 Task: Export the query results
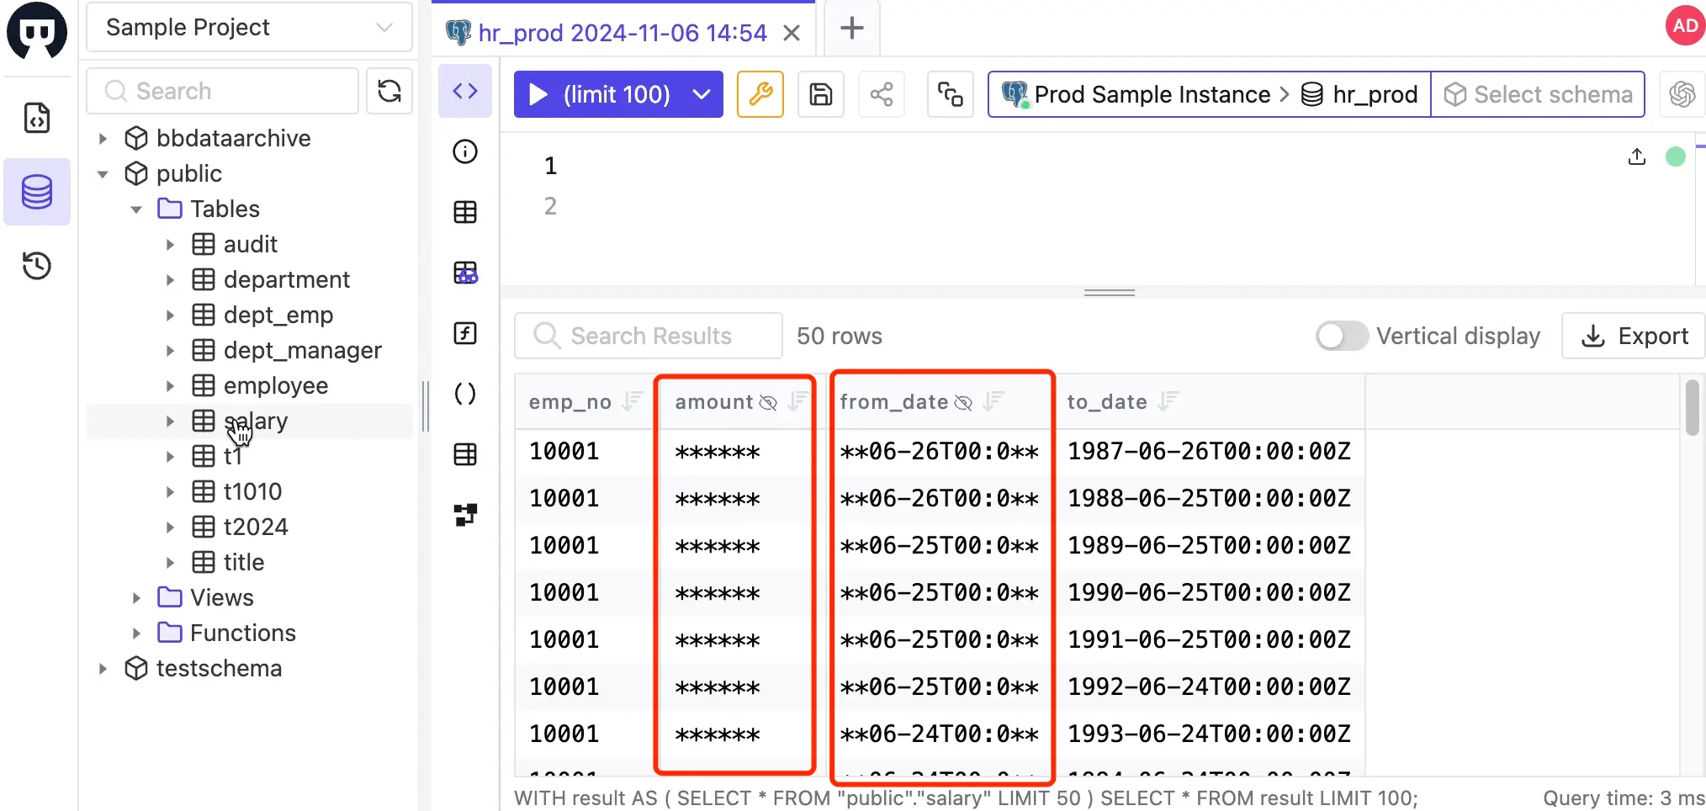(x=1632, y=336)
